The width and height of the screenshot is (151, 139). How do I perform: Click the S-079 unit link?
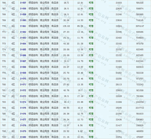coord(23,131)
